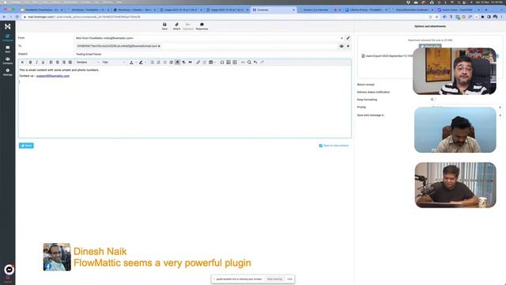Open the Responses menu in the top toolbar
Image resolution: width=506 pixels, height=285 pixels.
(x=202, y=26)
